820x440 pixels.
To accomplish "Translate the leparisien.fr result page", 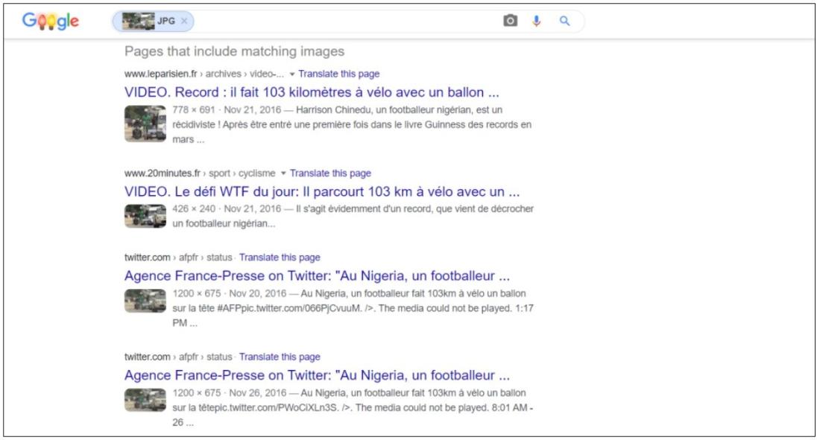I will [339, 74].
